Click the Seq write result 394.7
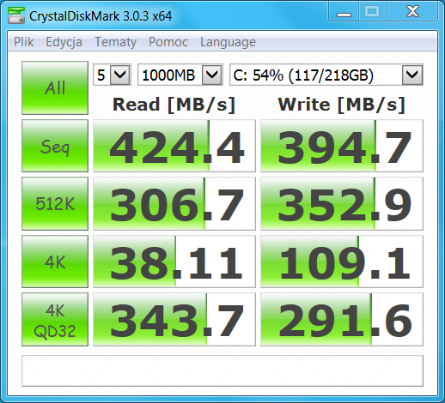 pyautogui.click(x=342, y=146)
